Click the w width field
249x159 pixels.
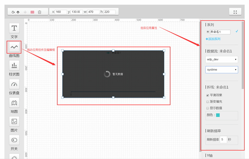(x=93, y=12)
